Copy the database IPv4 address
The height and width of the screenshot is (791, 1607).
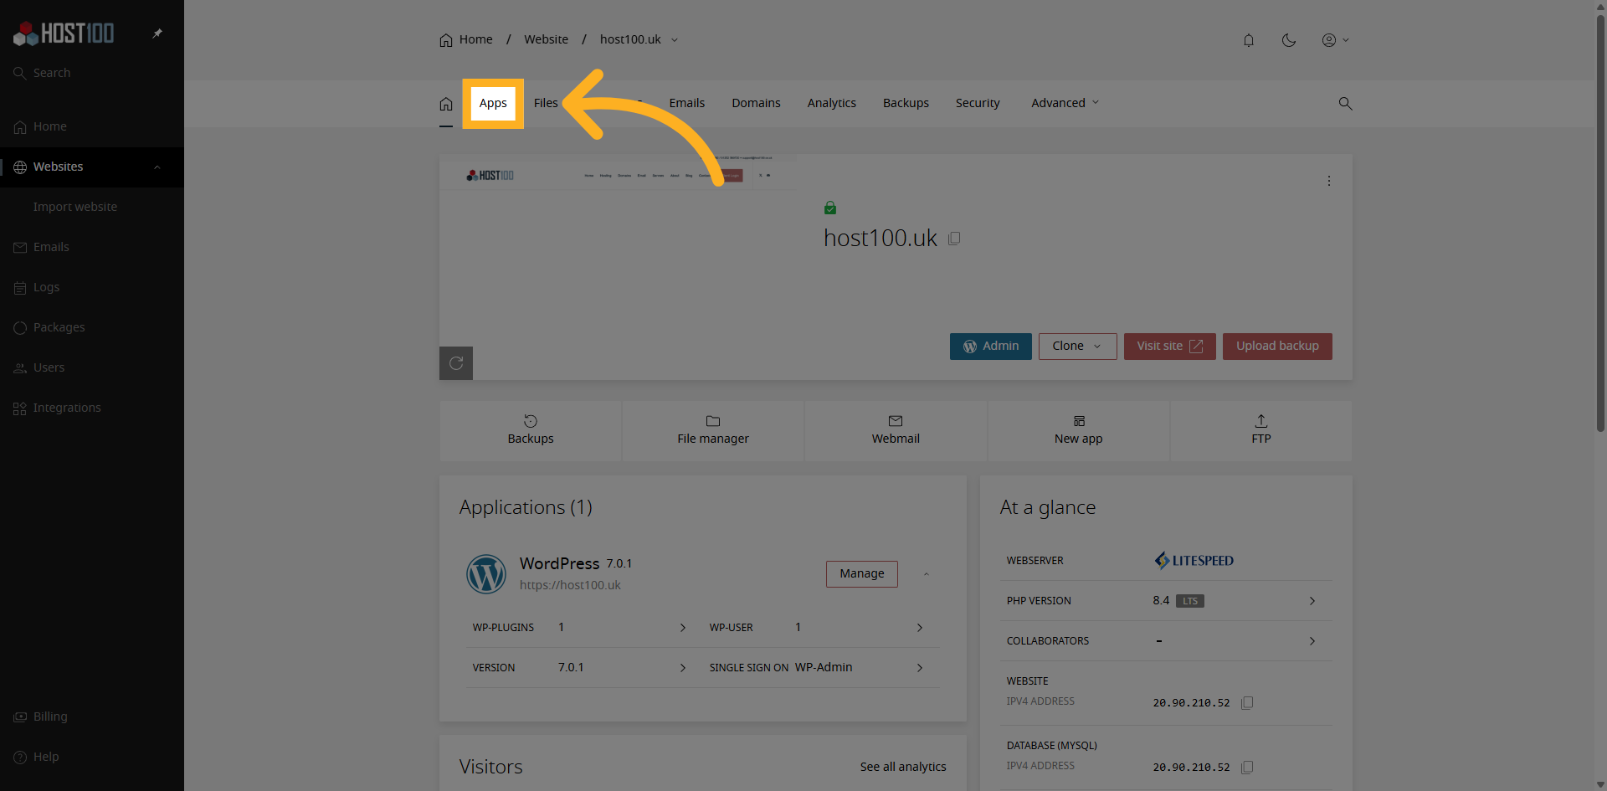coord(1247,768)
